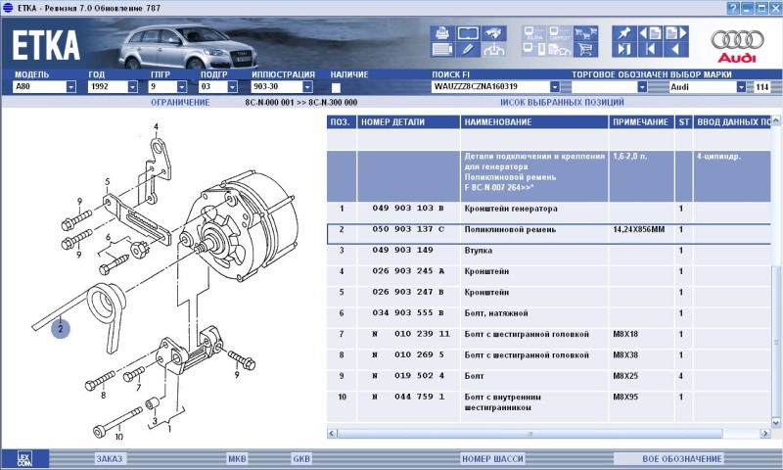Toggle the НАЛИЧИЕ checkbox
783x470 pixels.
(x=336, y=88)
